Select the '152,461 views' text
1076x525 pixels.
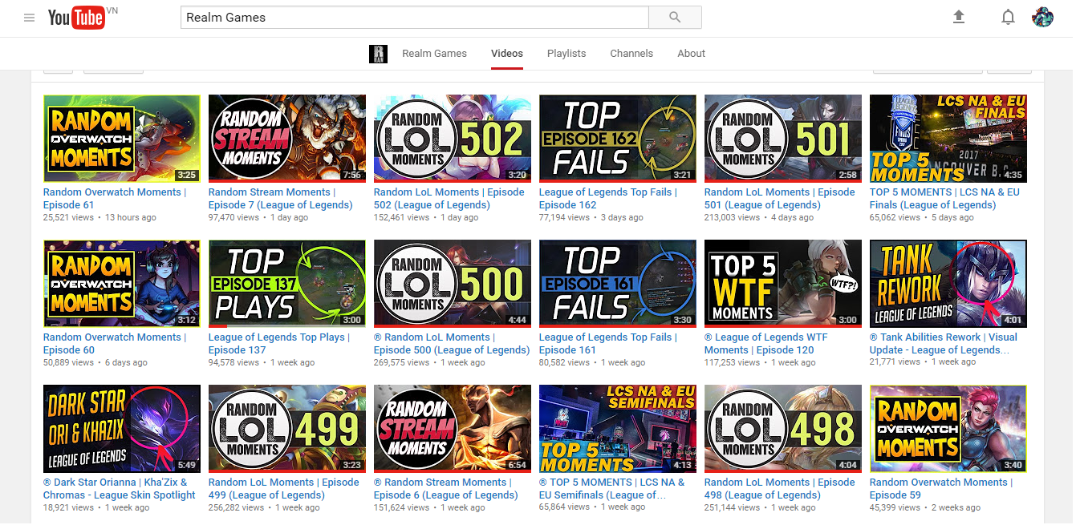pos(402,217)
